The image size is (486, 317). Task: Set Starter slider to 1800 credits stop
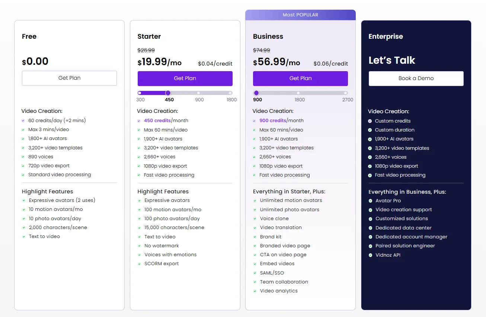click(x=230, y=93)
